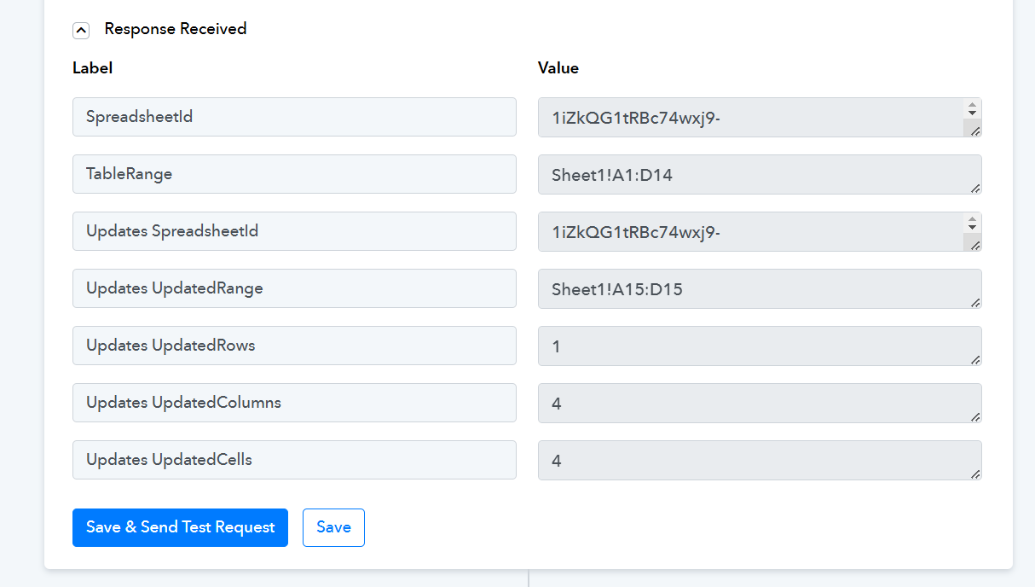1035x587 pixels.
Task: Select the SpreadsheetId label field
Action: pyautogui.click(x=294, y=117)
